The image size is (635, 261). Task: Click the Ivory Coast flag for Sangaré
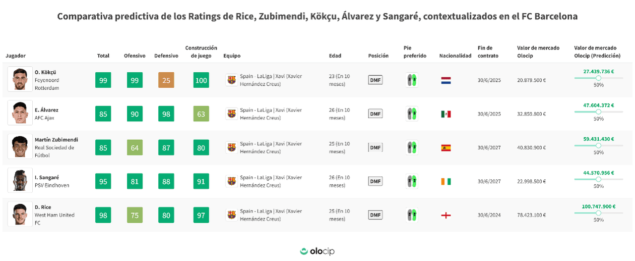(445, 181)
